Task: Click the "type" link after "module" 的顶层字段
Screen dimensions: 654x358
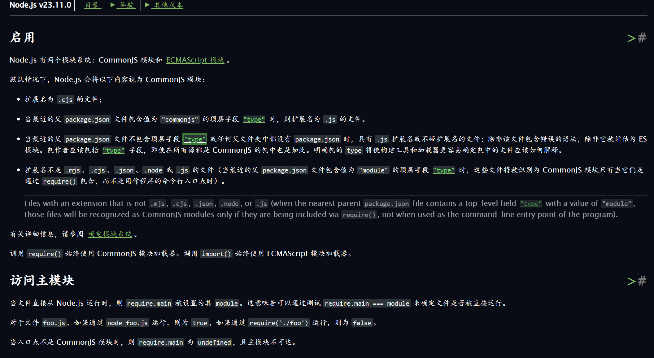Action: [443, 170]
